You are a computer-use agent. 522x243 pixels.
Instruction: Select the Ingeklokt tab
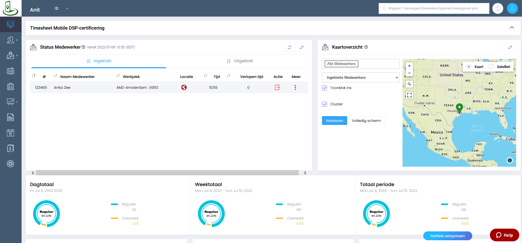click(x=99, y=61)
